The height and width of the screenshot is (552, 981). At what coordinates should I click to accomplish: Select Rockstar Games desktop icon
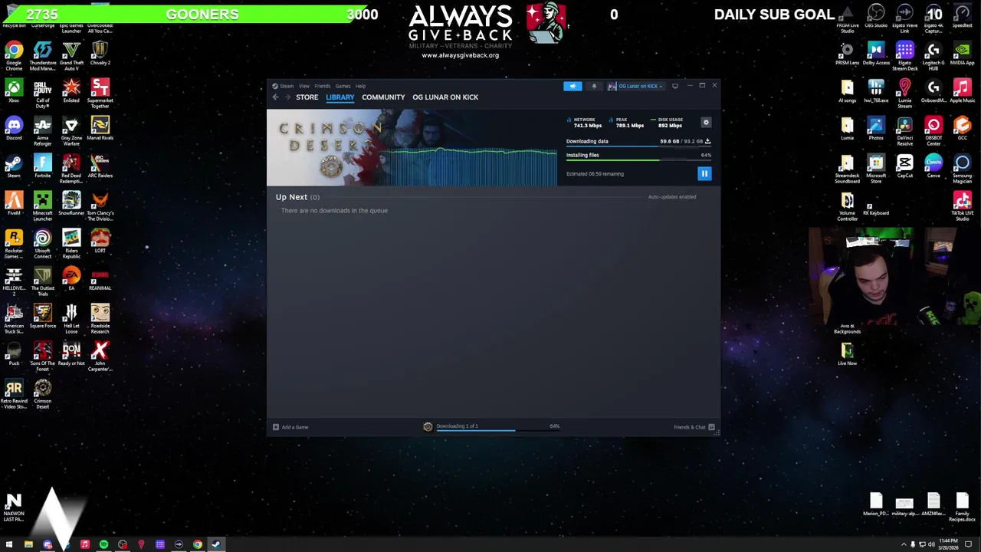[x=14, y=245]
